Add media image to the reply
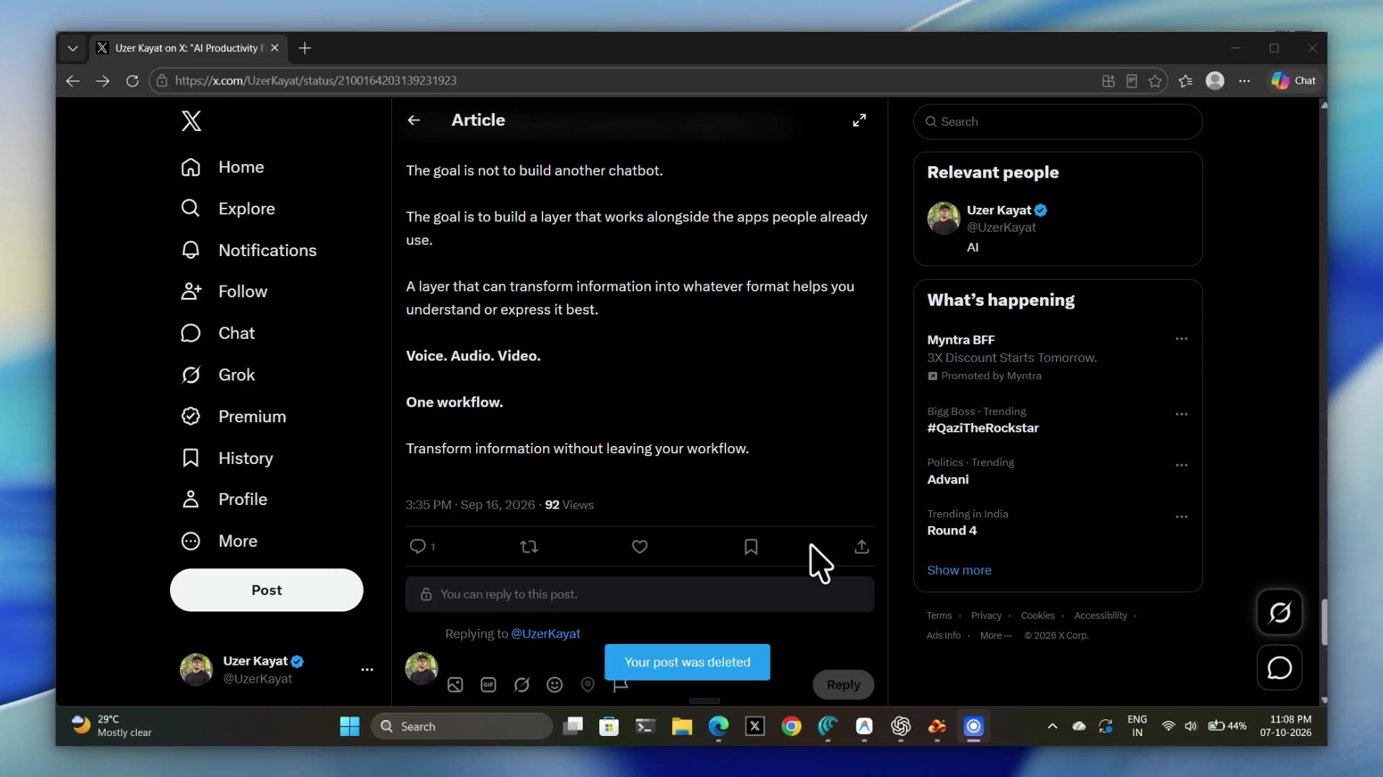1383x777 pixels. 455,685
